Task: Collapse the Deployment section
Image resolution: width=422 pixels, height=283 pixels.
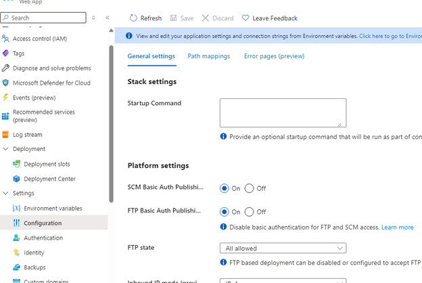Action: point(6,149)
